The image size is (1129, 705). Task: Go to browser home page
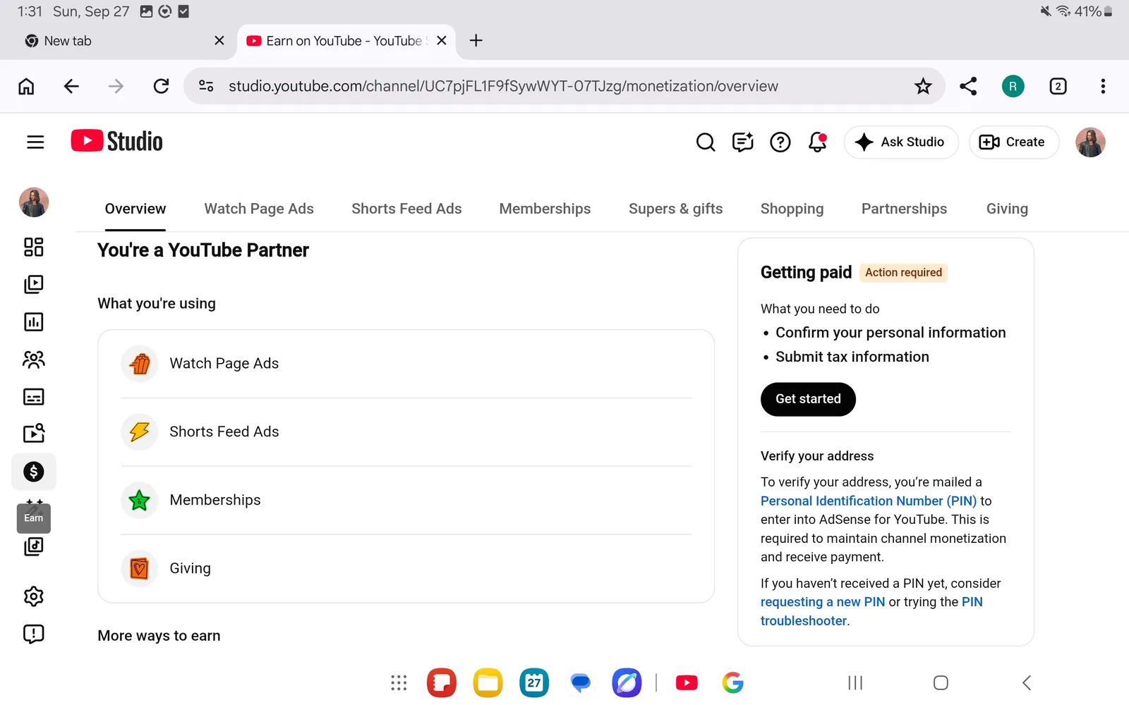26,86
